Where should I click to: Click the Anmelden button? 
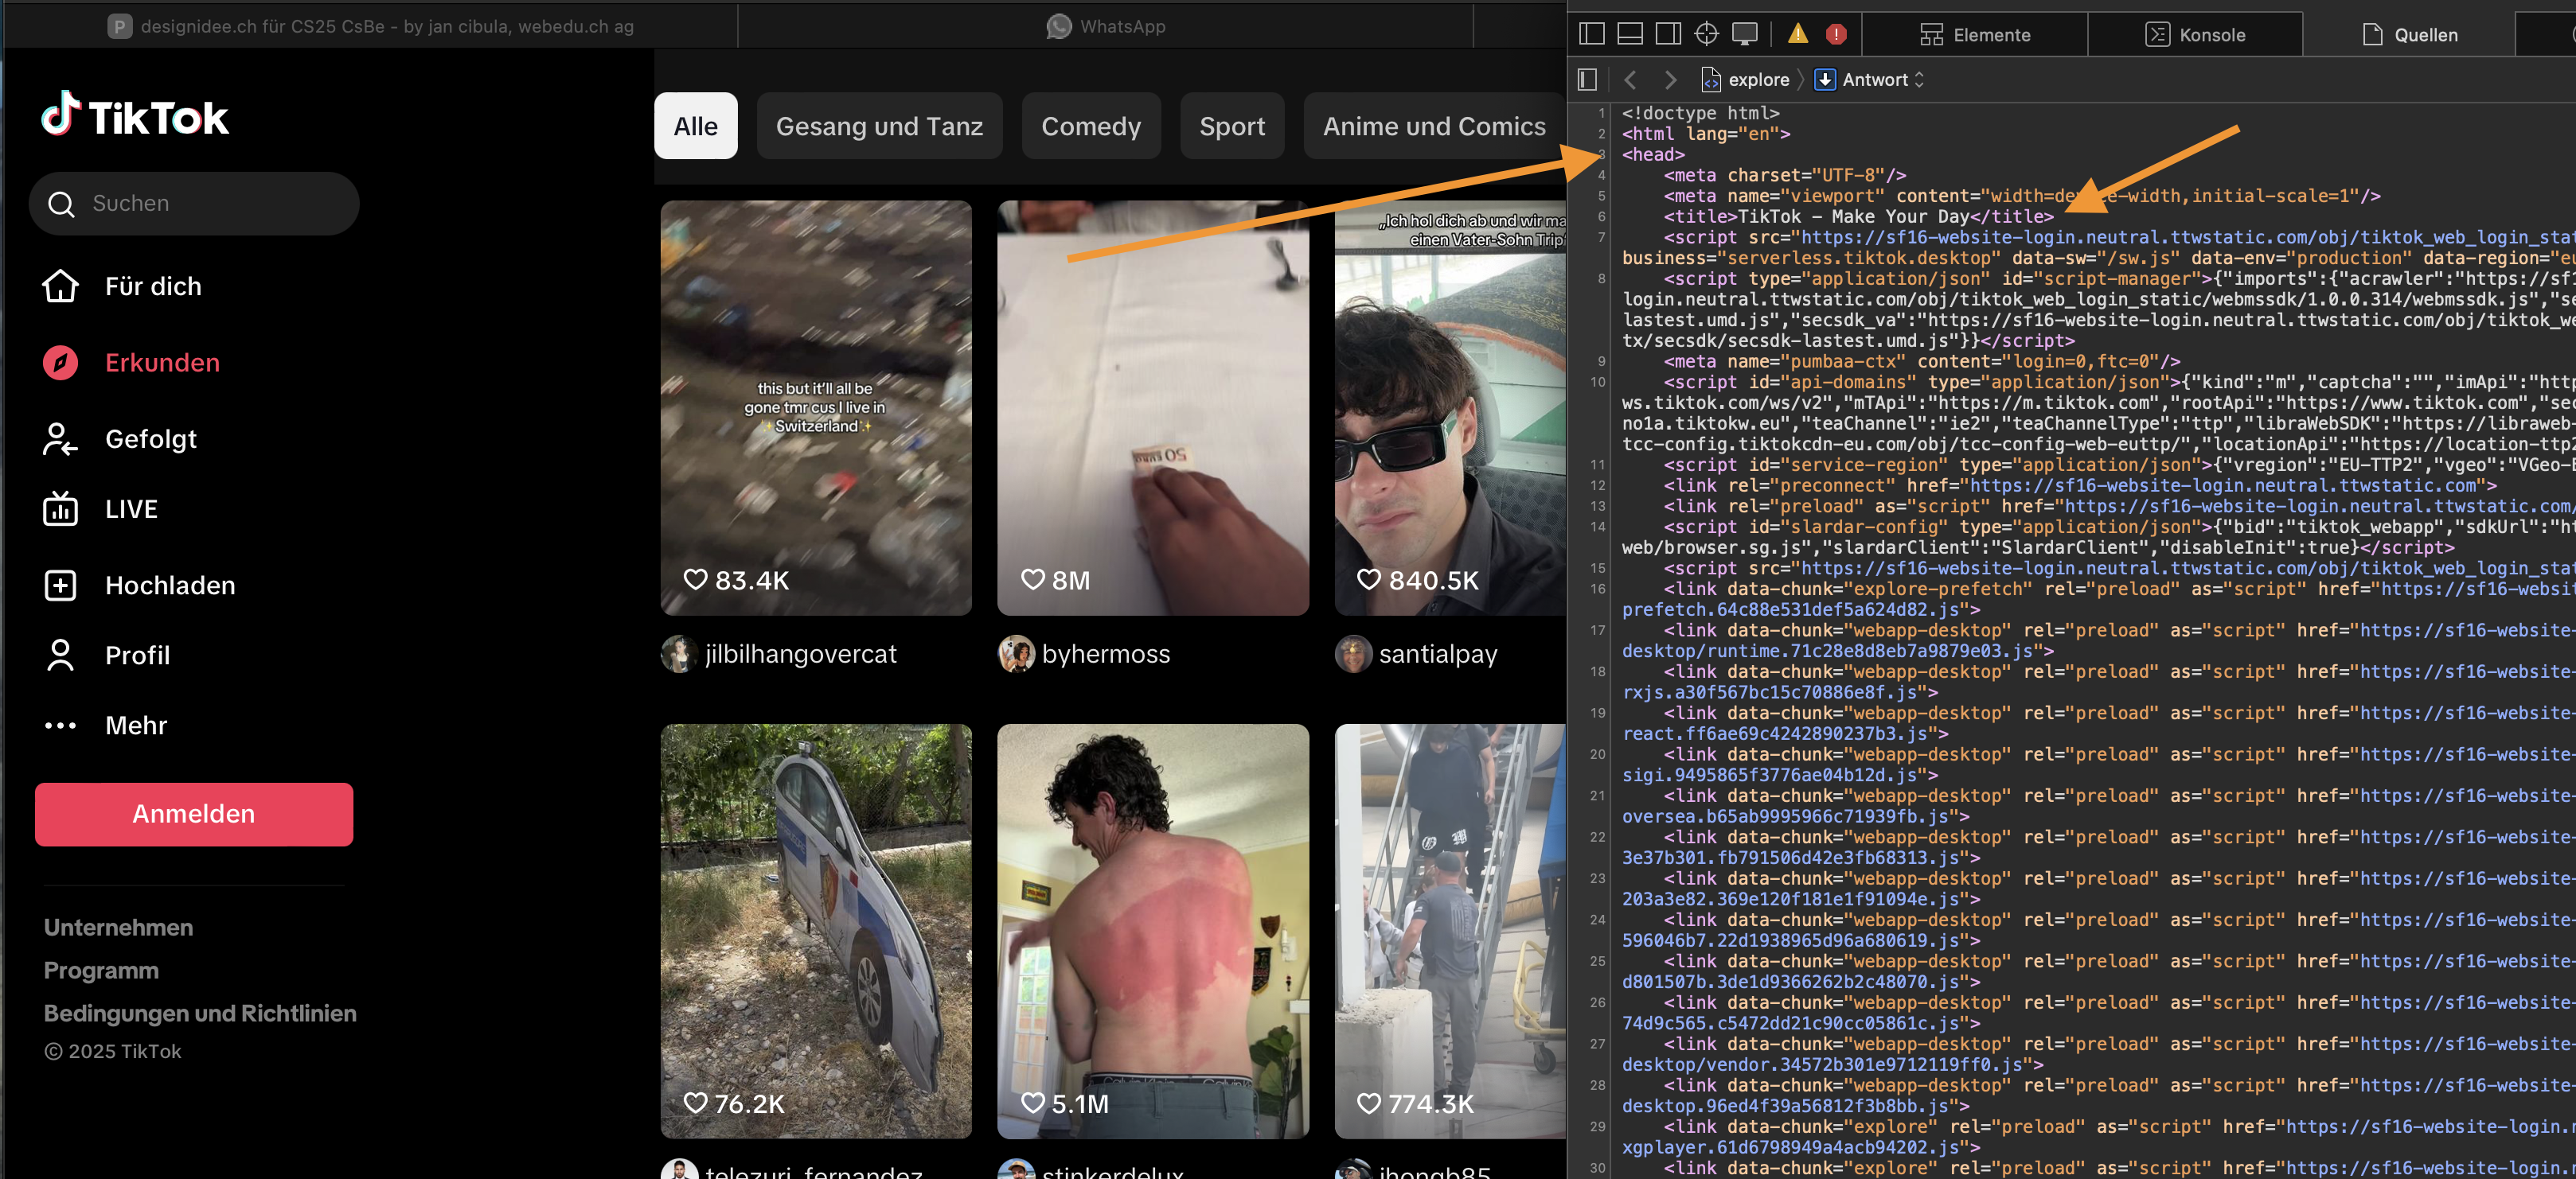click(194, 813)
